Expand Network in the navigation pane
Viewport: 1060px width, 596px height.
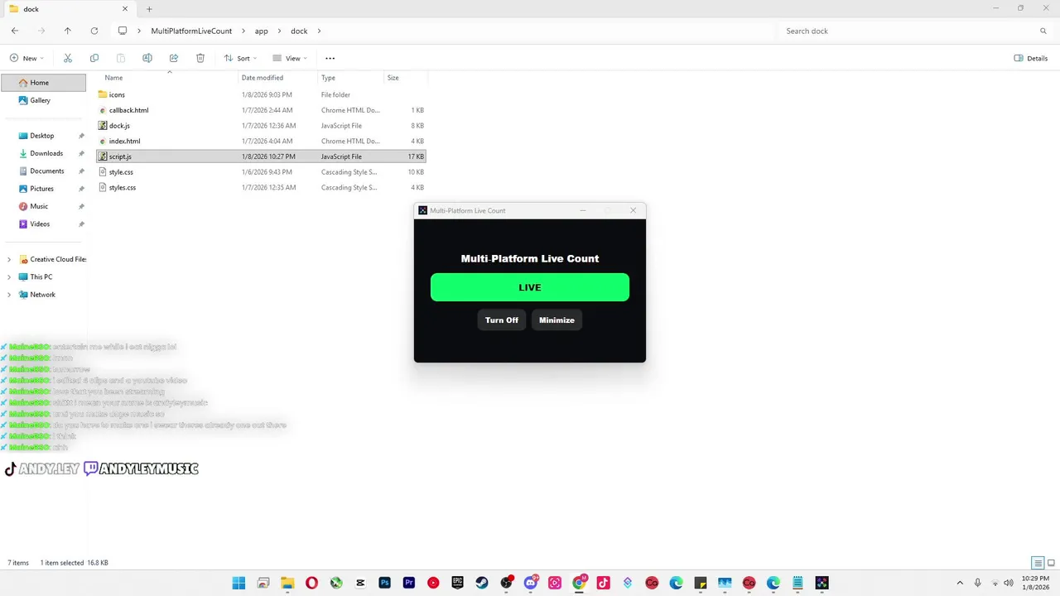(x=9, y=295)
